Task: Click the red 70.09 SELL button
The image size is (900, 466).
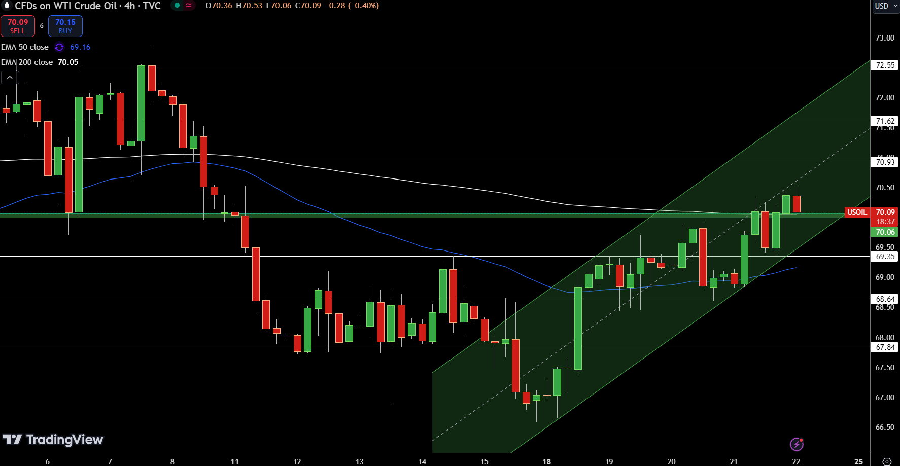Action: (18, 26)
